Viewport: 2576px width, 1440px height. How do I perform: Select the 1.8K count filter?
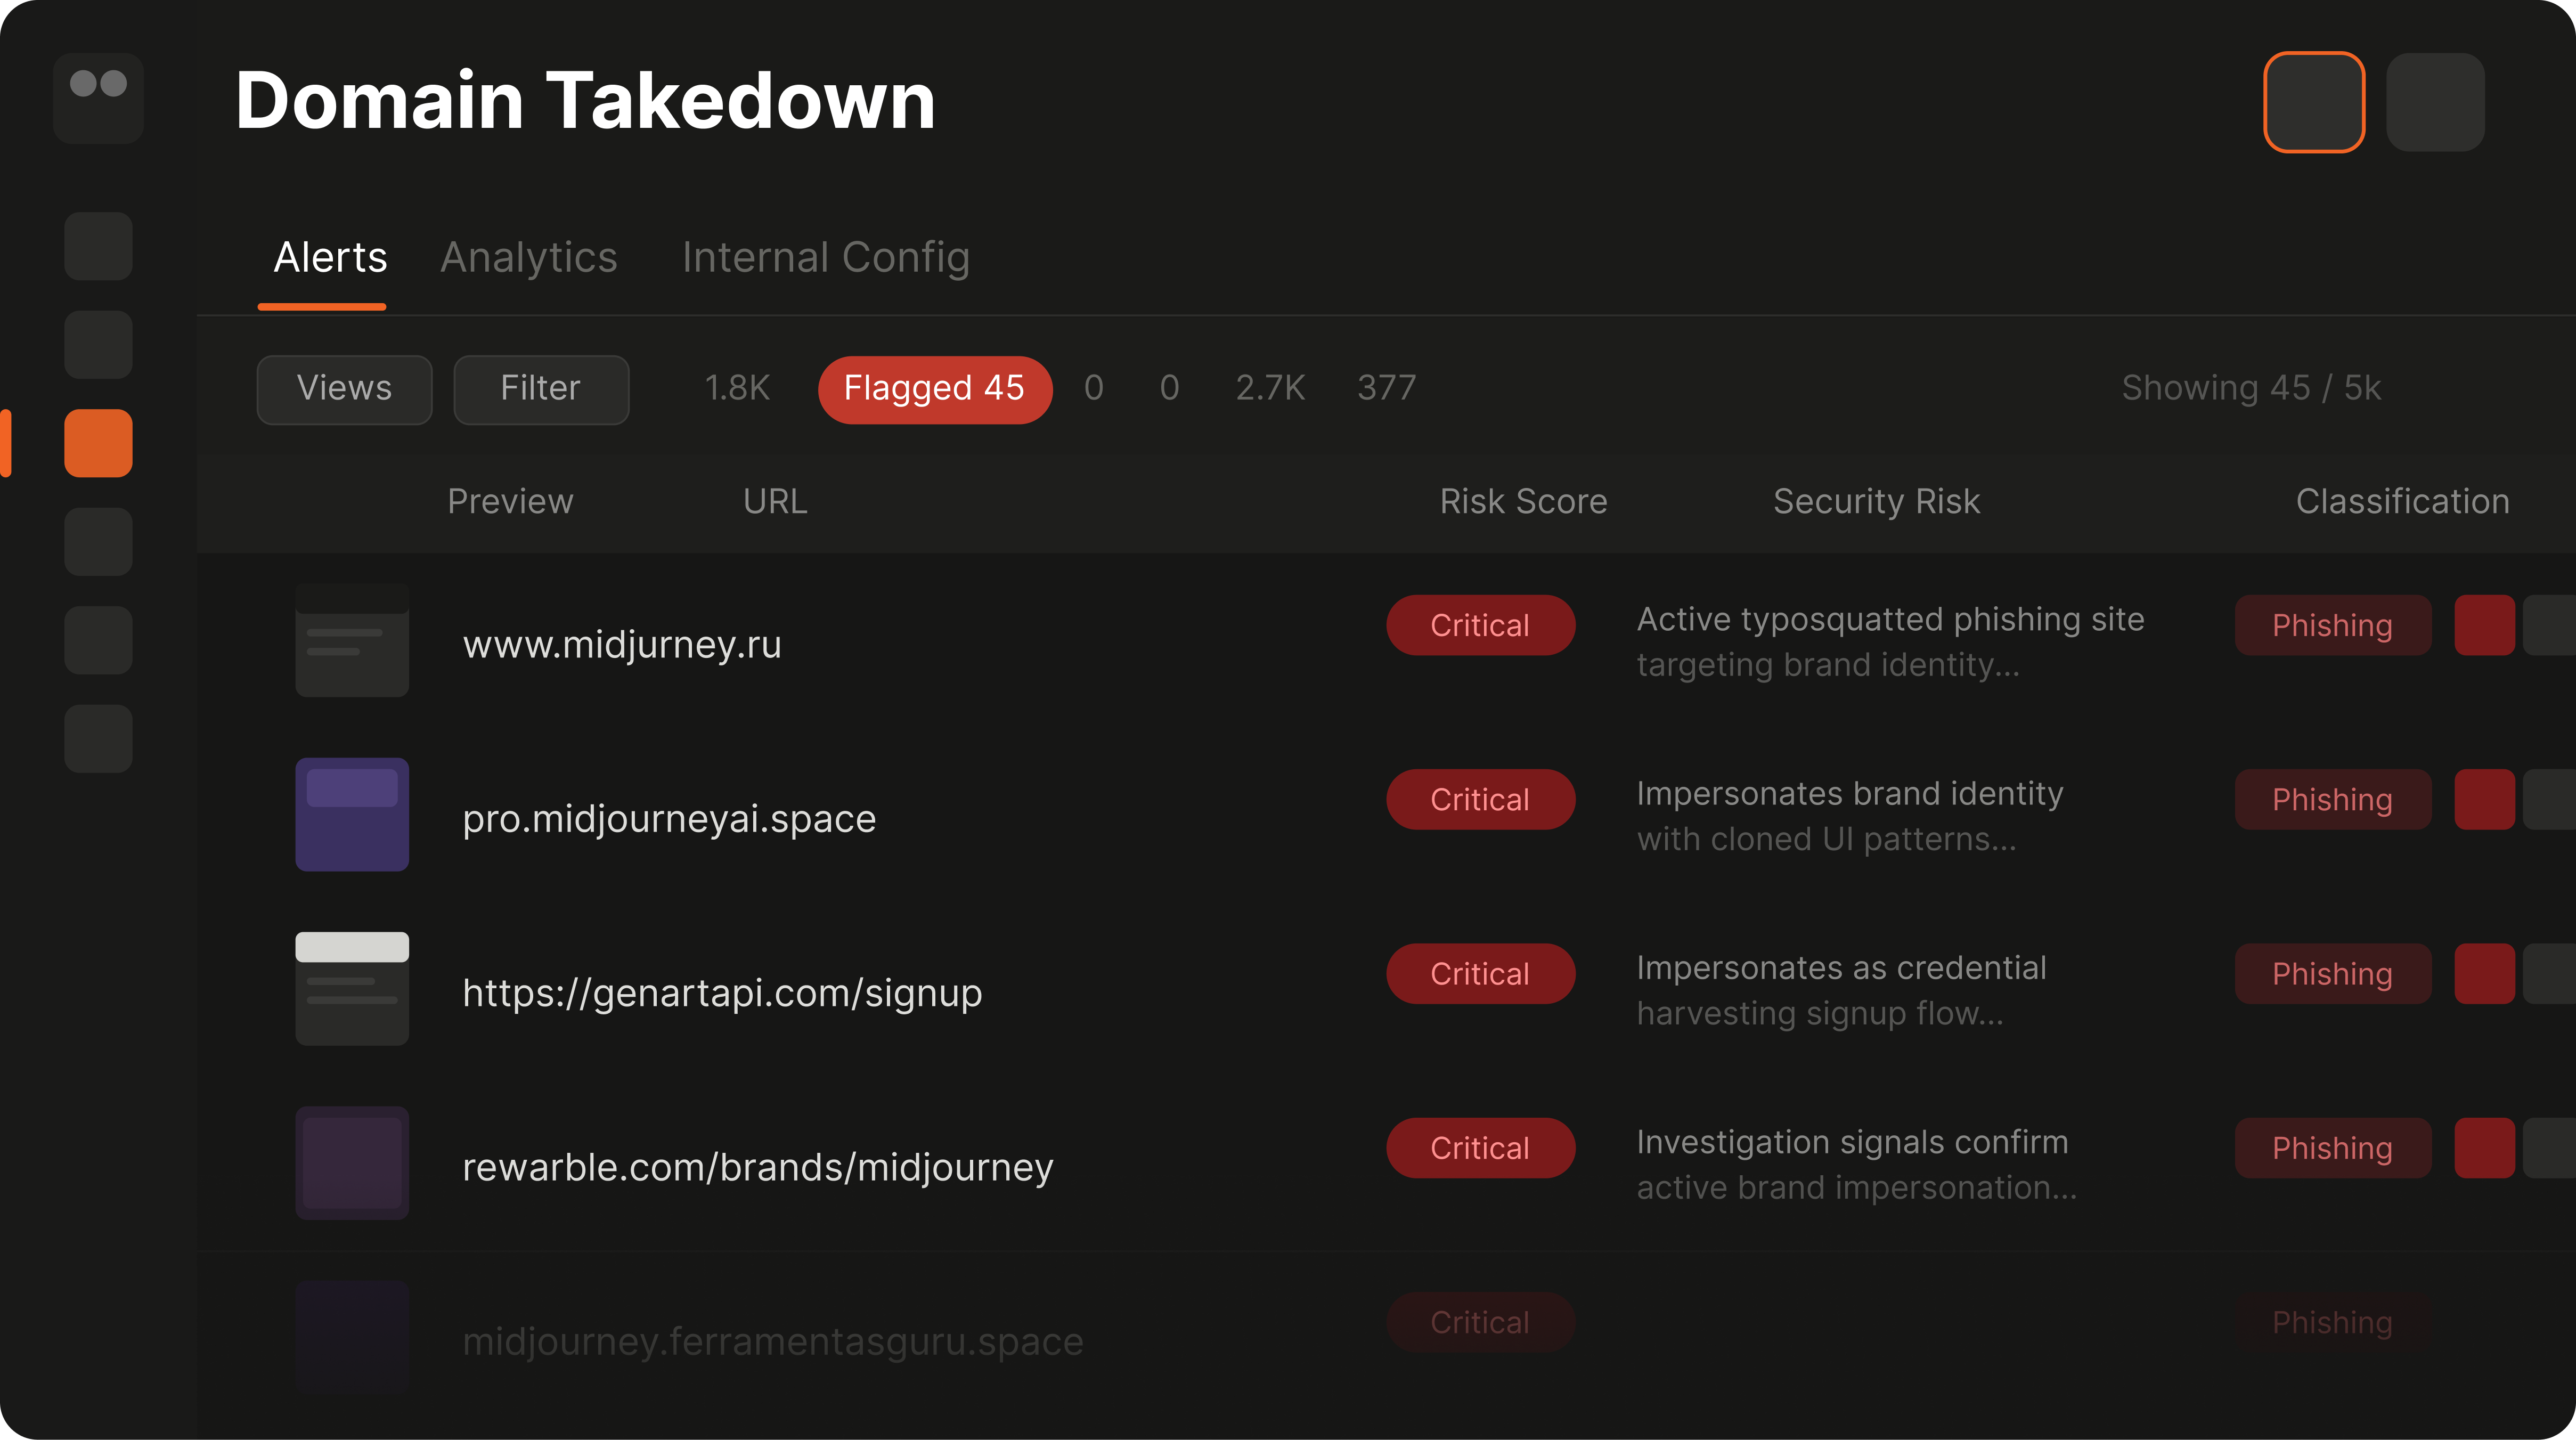click(737, 388)
